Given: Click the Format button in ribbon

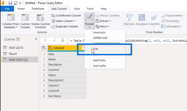Looking at the screenshot, I should click(90, 21).
